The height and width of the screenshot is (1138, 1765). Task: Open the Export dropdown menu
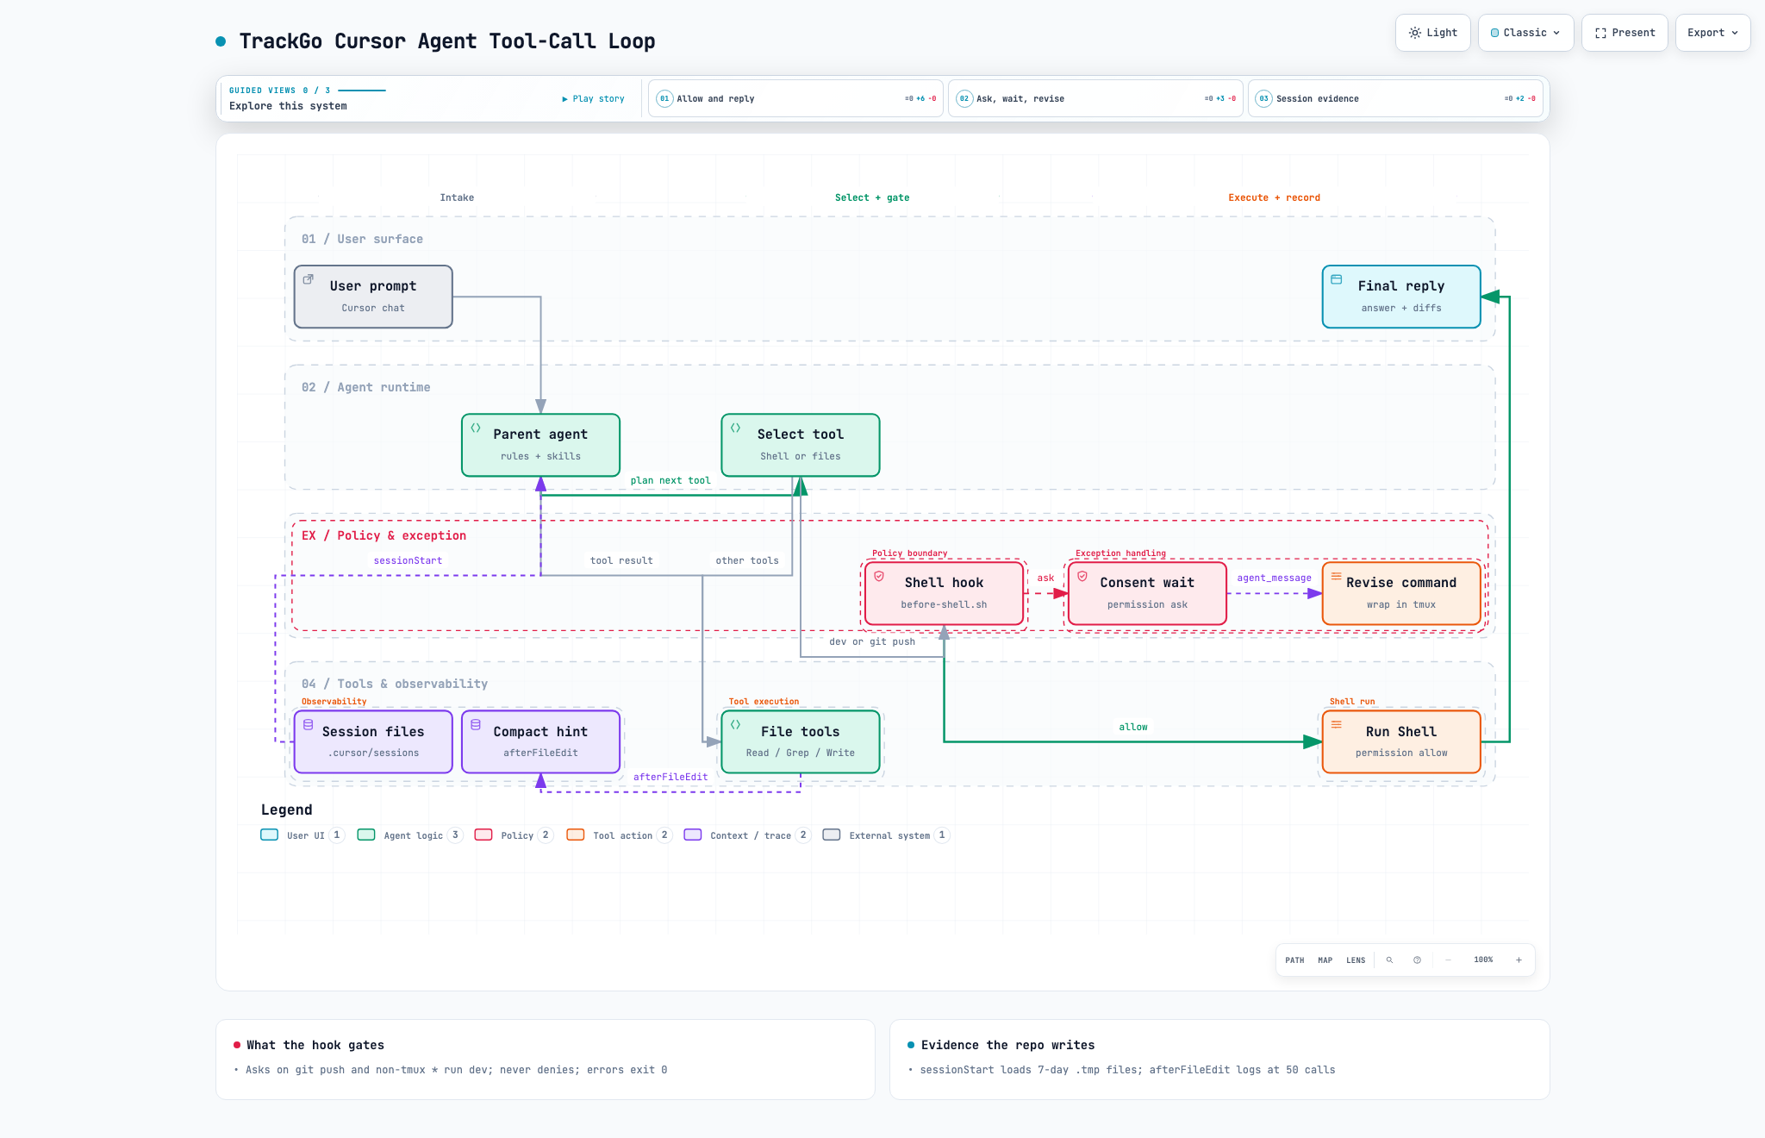coord(1712,33)
